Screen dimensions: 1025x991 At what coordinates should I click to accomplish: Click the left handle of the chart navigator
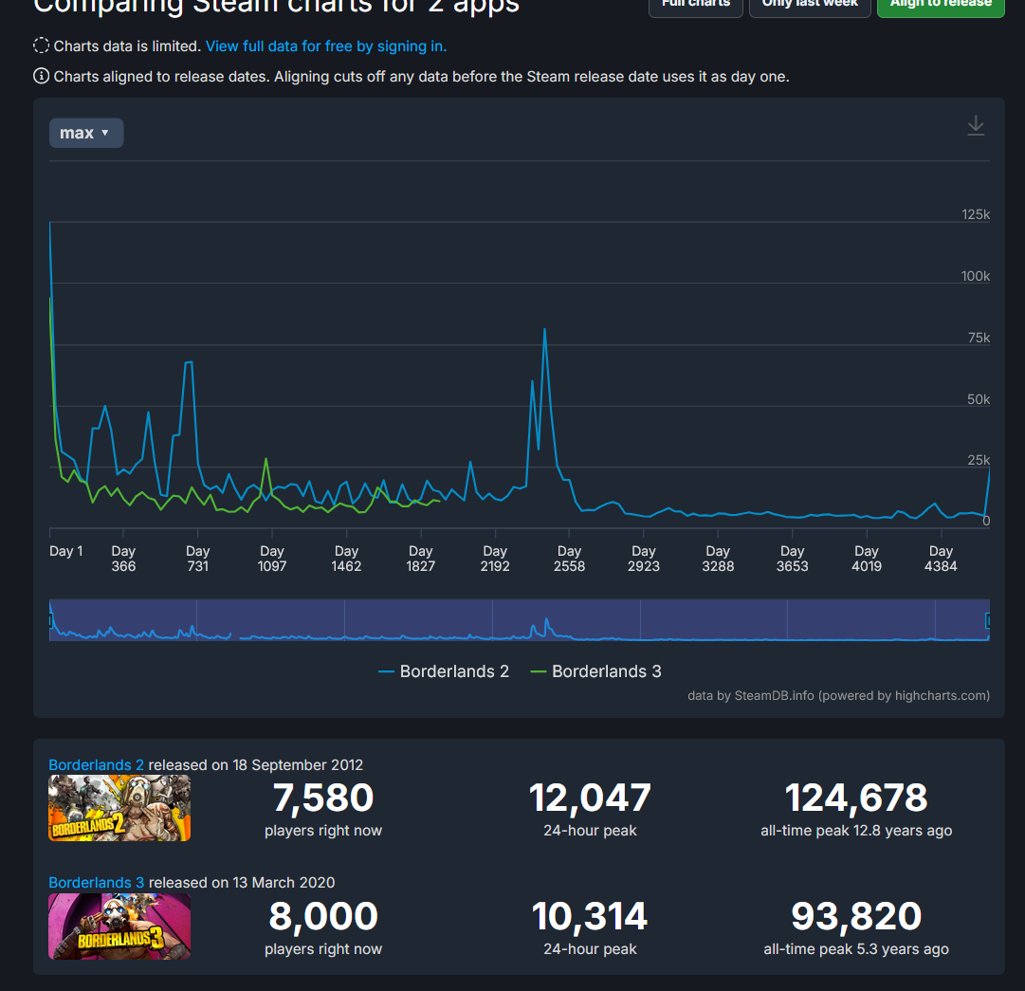click(x=50, y=620)
